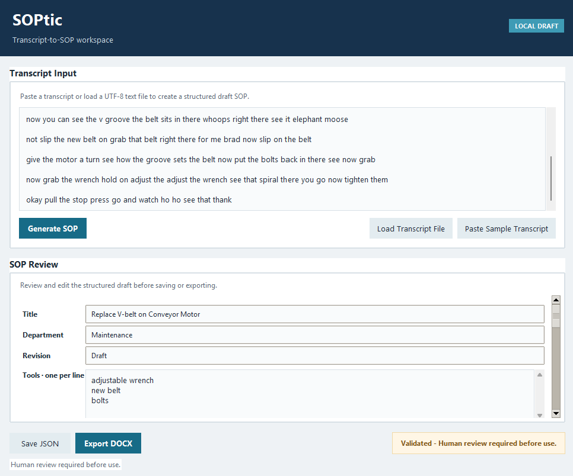The image size is (573, 476).
Task: Click the SOP Review scroll-up arrow
Action: 556,300
